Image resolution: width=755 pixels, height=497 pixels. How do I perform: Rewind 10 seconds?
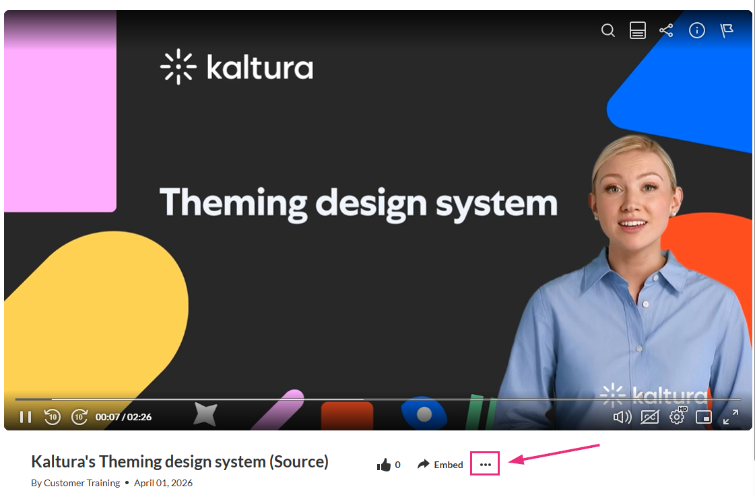[53, 417]
